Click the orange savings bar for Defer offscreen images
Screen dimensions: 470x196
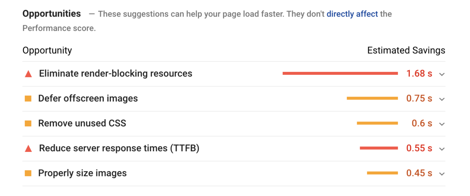[x=371, y=98]
